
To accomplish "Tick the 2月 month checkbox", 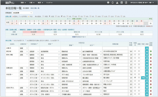I will 121,16.
